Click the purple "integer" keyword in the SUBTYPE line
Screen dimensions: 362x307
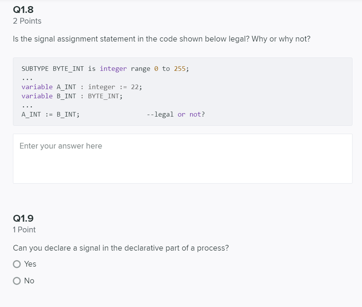coord(113,69)
